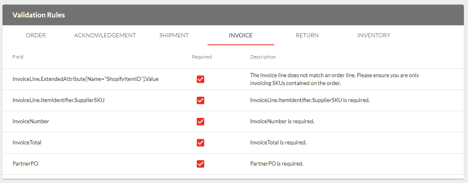Select the SHIPMENT tab
468x183 pixels.
[174, 35]
